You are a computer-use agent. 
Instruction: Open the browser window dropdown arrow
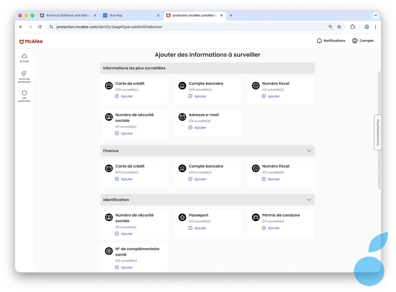(x=376, y=15)
